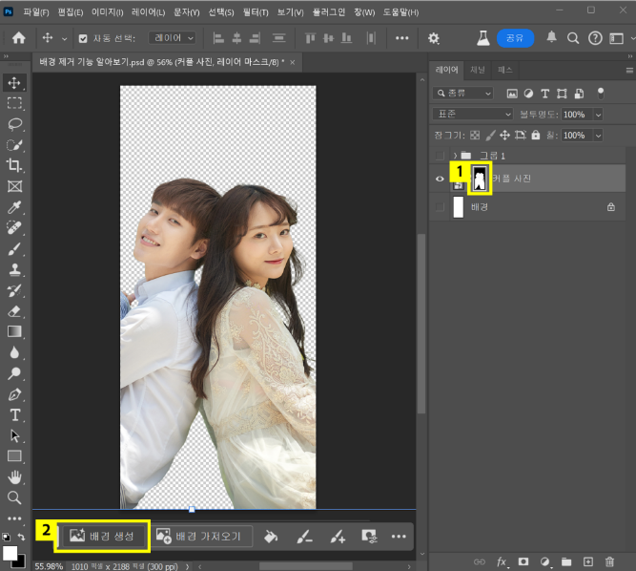Select the Horizontal Type tool
636x571 pixels.
15,415
